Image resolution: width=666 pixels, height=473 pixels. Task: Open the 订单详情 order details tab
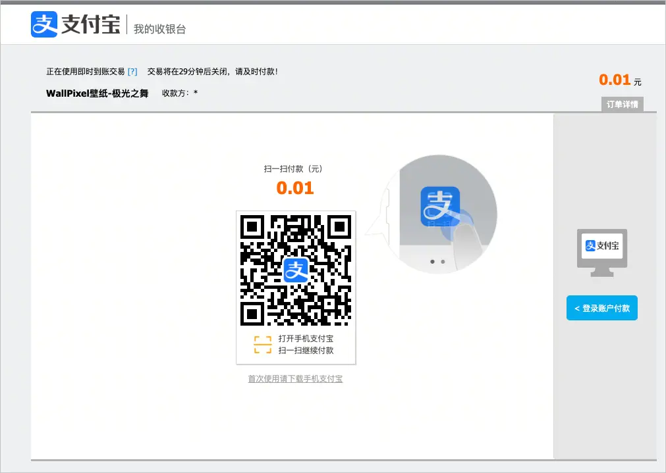coord(623,105)
